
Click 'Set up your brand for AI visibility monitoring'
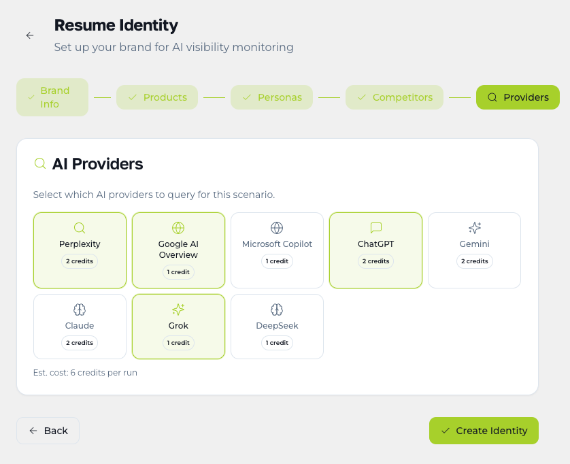point(173,47)
